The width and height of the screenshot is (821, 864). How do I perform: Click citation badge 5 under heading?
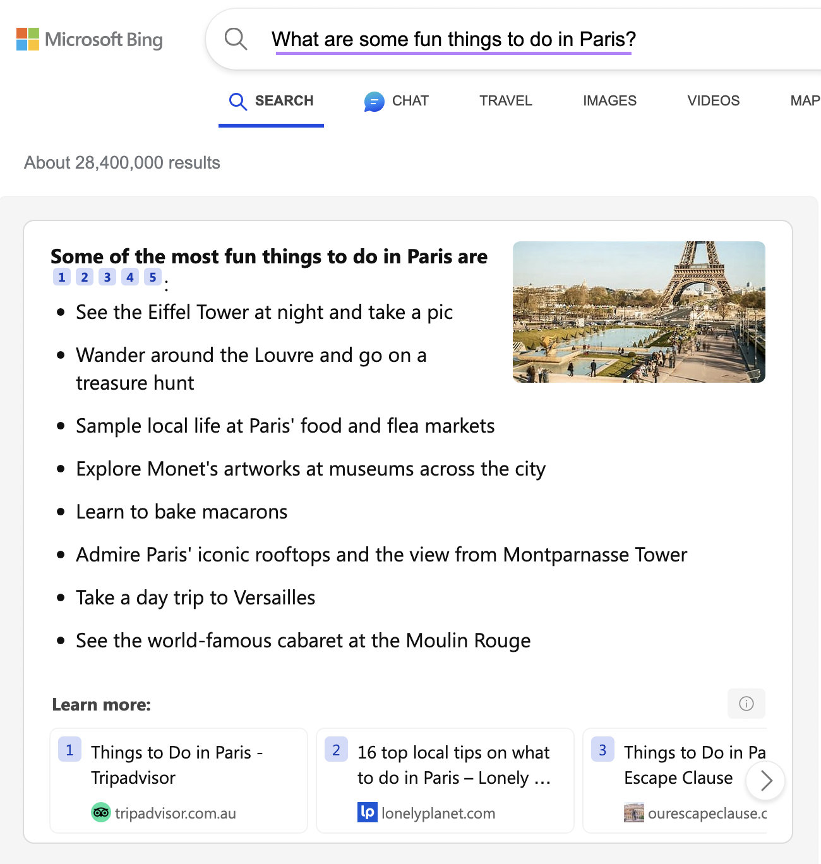coord(153,277)
